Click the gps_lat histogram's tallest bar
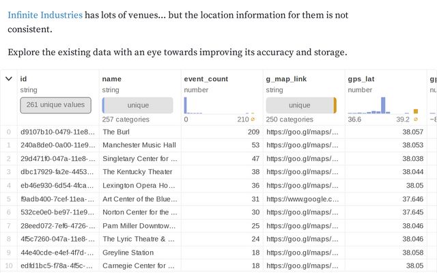The height and width of the screenshot is (273, 437). (x=383, y=105)
